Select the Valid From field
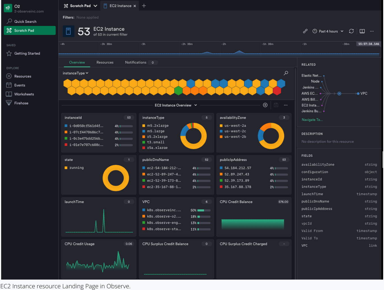Image resolution: width=384 pixels, height=290 pixels. tap(339, 231)
